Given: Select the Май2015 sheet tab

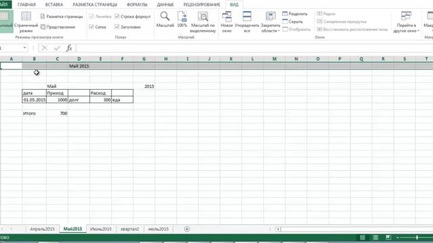Looking at the screenshot, I should 73,229.
